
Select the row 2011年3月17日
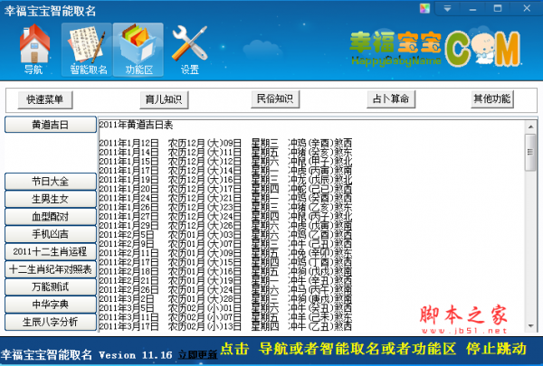225,326
